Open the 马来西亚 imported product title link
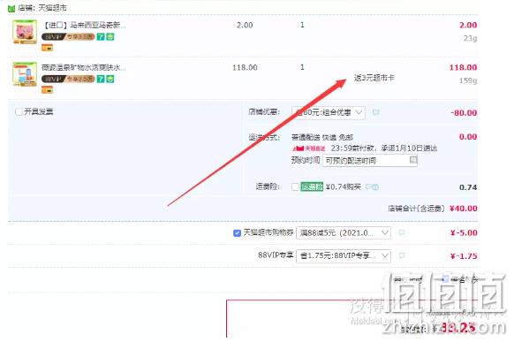The image size is (514, 342). (85, 26)
